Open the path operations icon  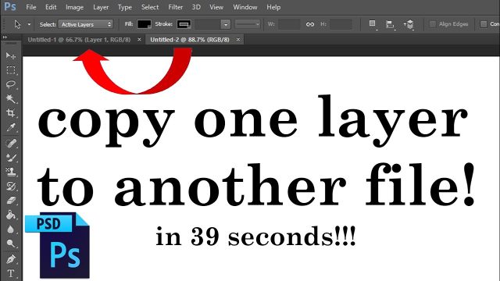point(373,24)
